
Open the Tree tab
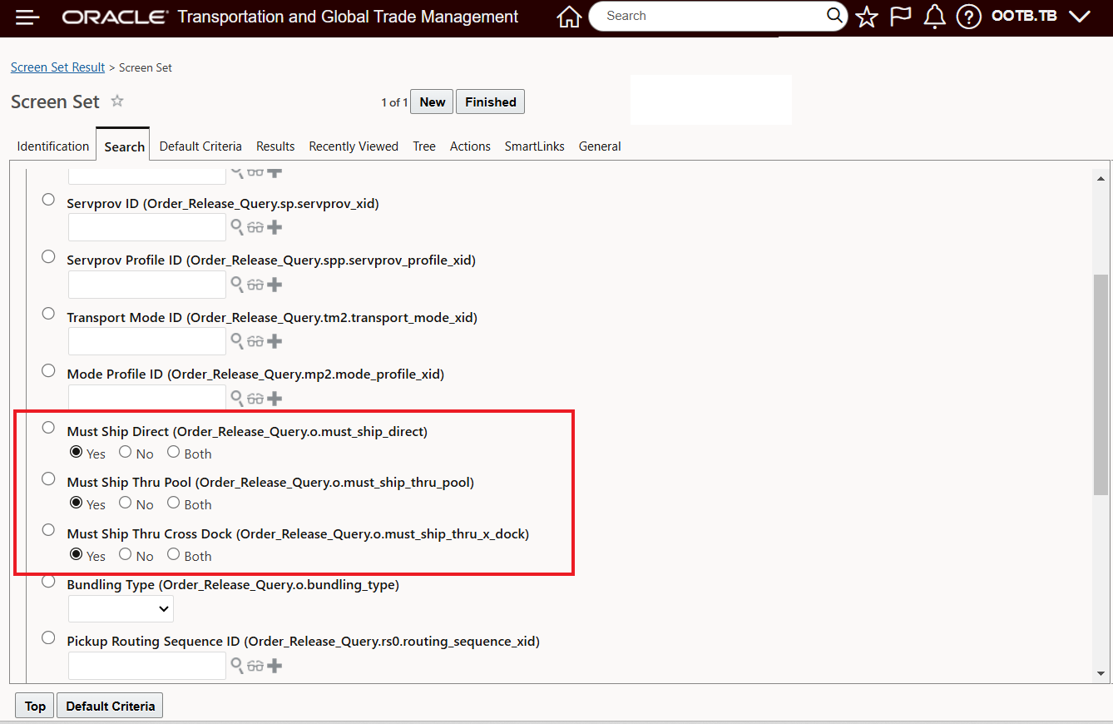point(424,146)
